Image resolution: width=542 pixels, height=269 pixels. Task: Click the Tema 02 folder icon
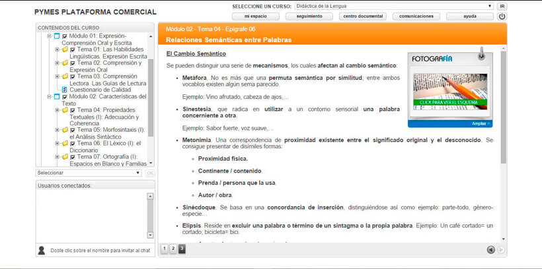pos(65,63)
